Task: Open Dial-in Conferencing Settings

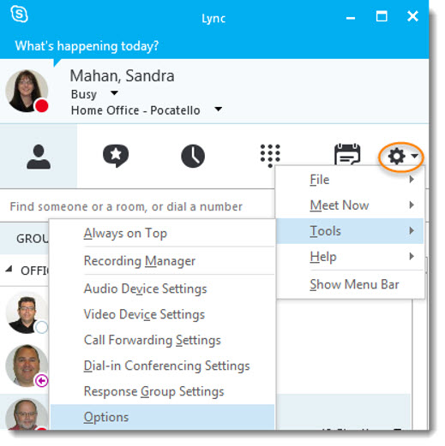Action: (x=162, y=366)
